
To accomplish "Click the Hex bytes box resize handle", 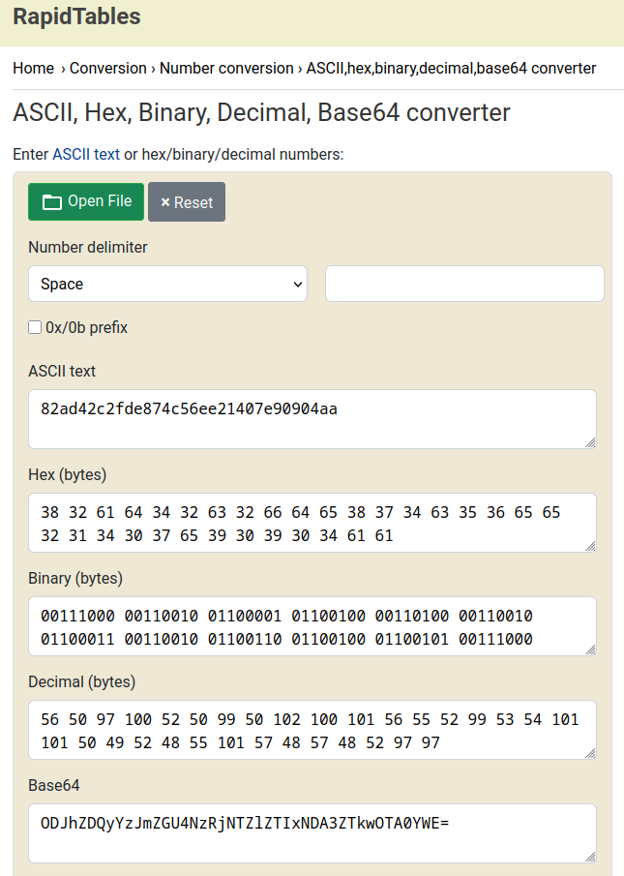I will point(590,546).
